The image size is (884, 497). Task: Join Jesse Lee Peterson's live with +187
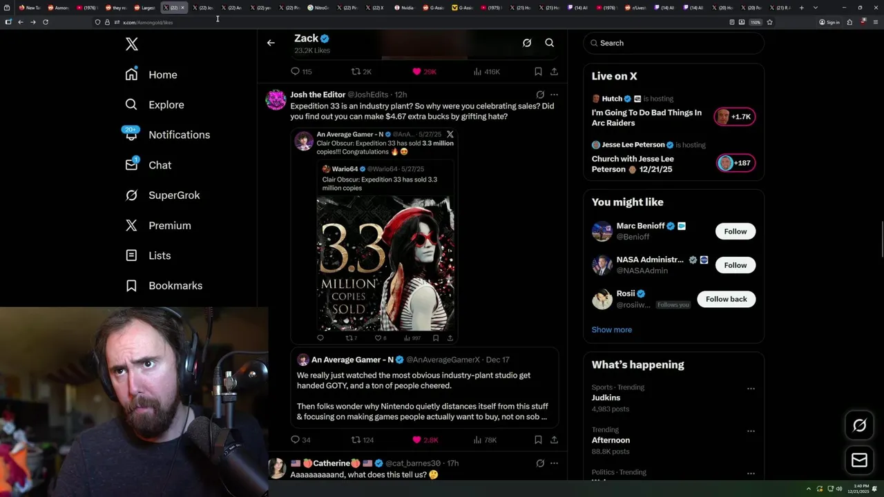click(735, 163)
